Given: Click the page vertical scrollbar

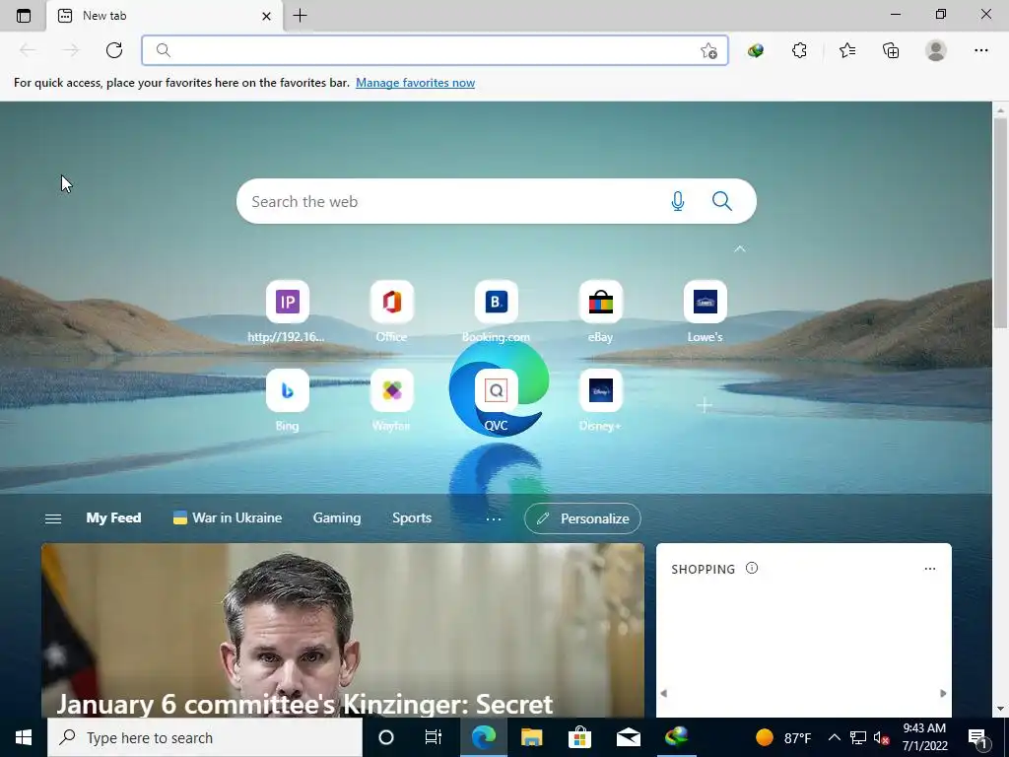Looking at the screenshot, I should point(1000,222).
